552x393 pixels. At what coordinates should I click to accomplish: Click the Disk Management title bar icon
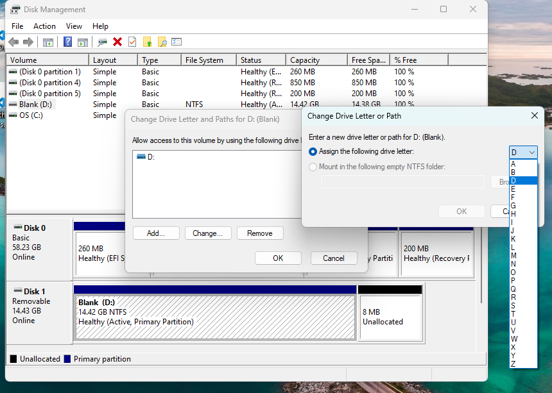[x=15, y=10]
